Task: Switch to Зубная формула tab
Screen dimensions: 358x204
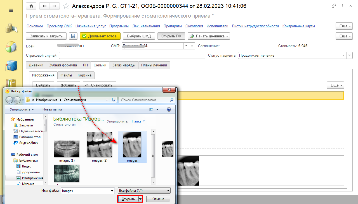Action: coord(63,65)
